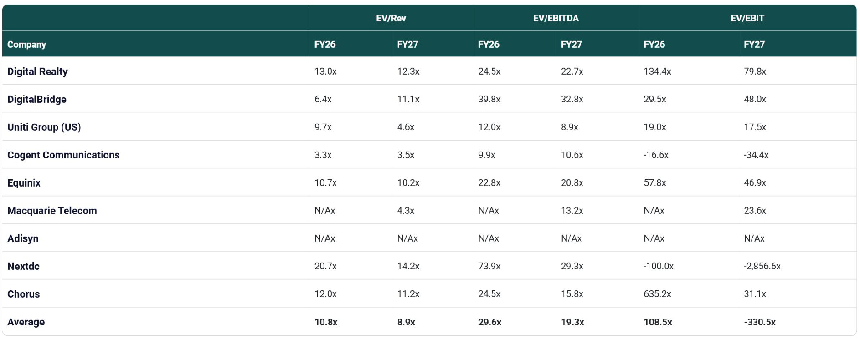The height and width of the screenshot is (339, 860).
Task: Click the Adisyn row label
Action: 23,238
